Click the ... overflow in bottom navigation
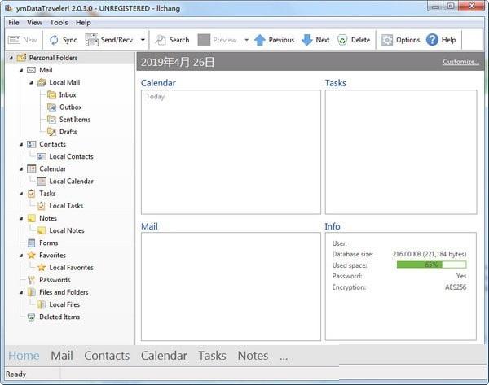The image size is (489, 385). [x=283, y=356]
